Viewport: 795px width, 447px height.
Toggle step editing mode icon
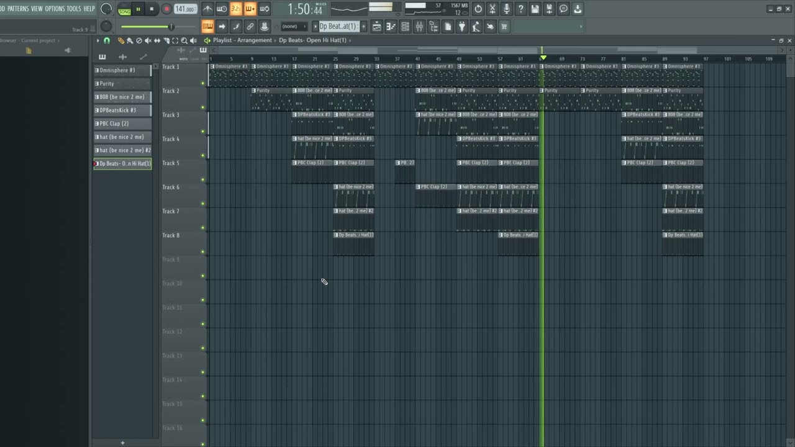pos(236,27)
